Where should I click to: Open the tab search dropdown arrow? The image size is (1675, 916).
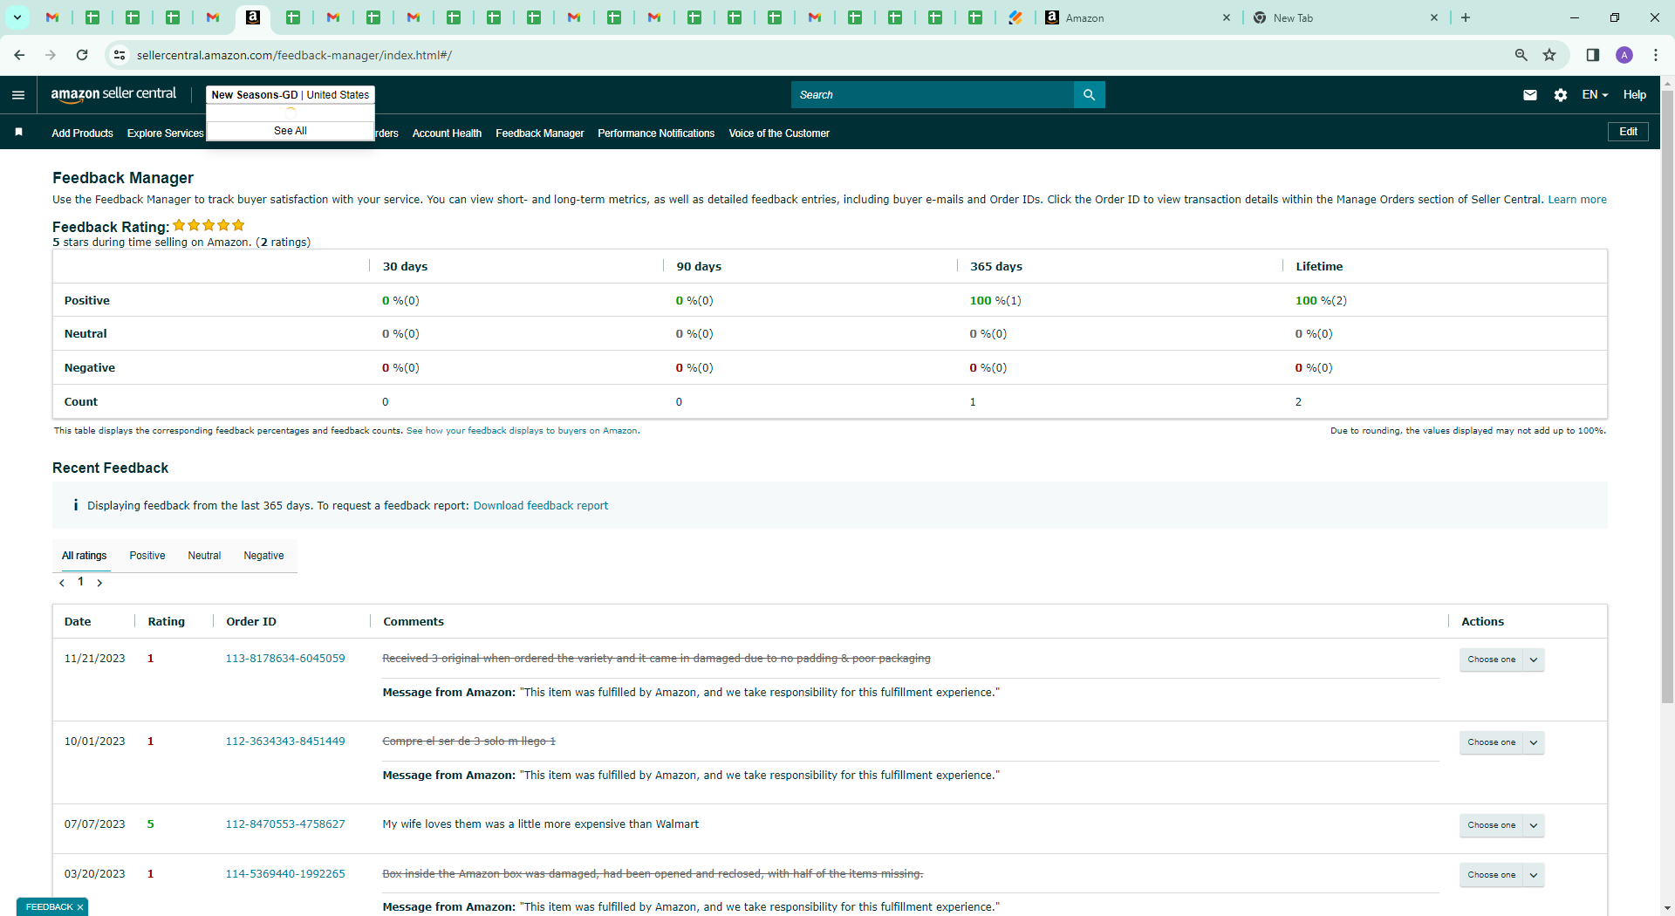(17, 17)
